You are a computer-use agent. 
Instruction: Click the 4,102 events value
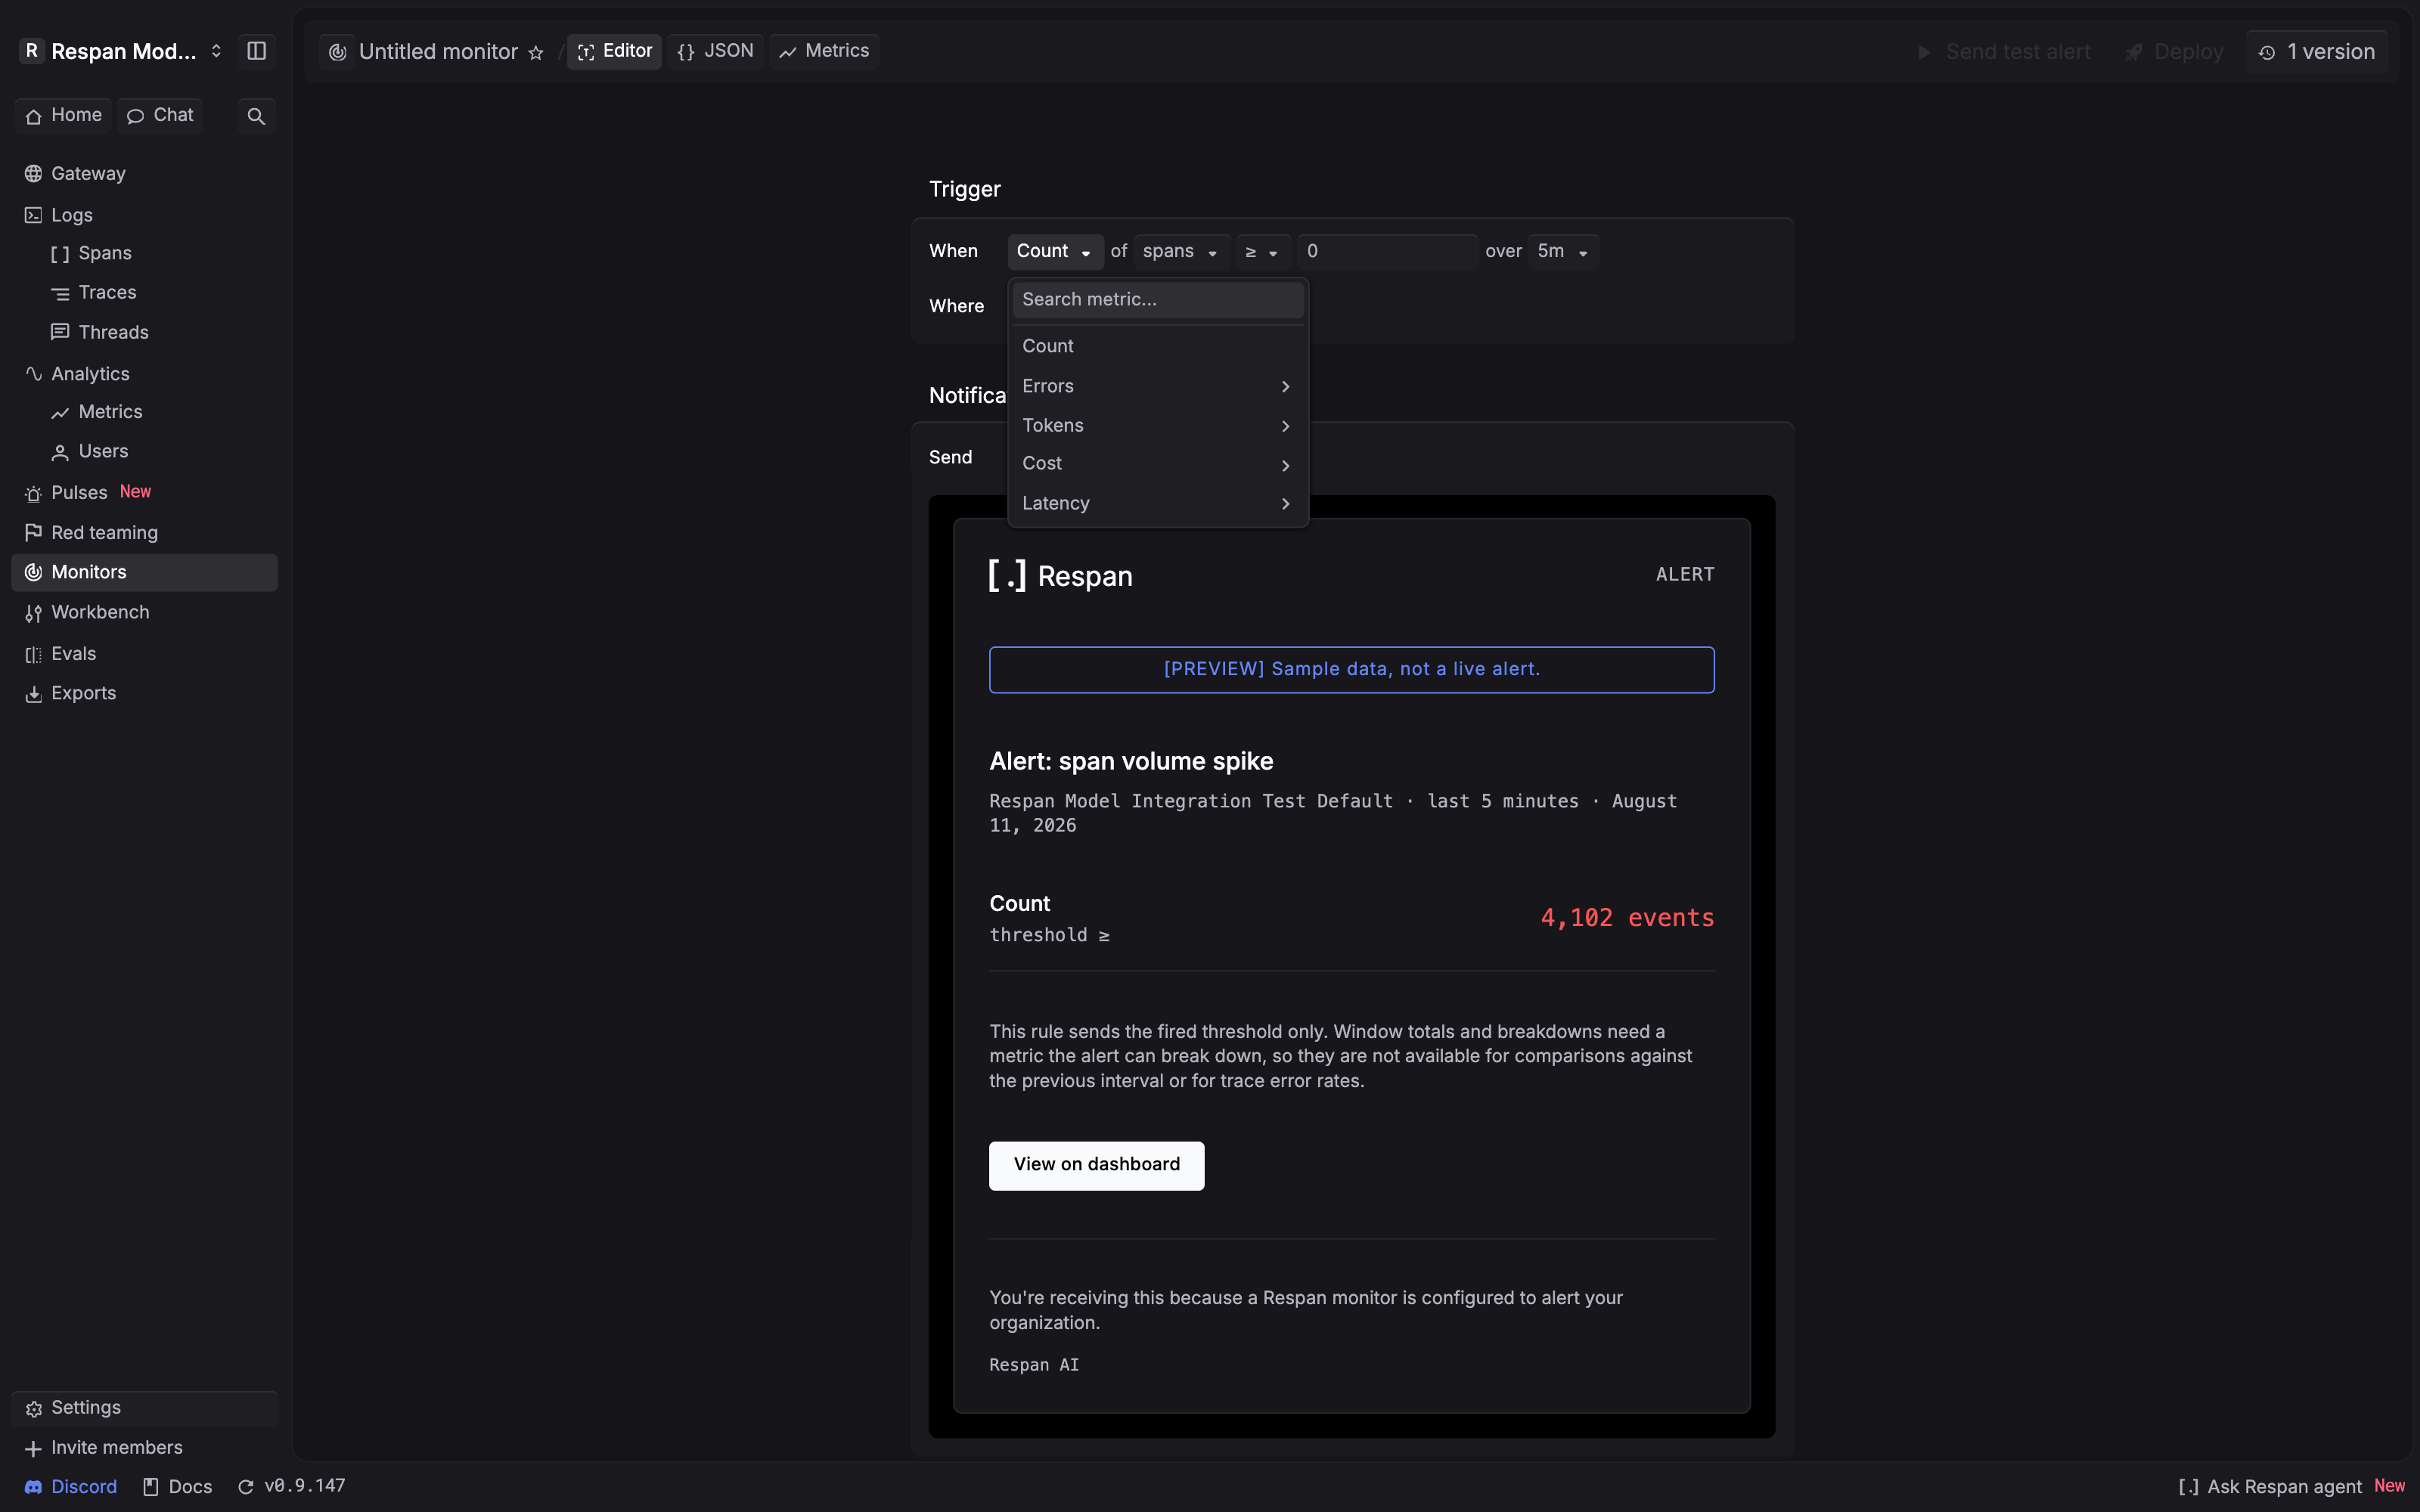tap(1627, 918)
